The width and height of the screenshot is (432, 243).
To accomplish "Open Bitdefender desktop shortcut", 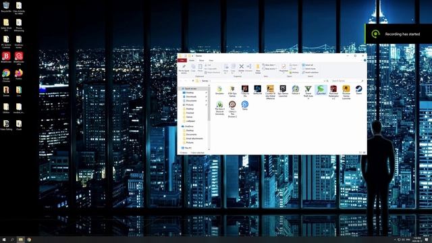I will point(6,57).
